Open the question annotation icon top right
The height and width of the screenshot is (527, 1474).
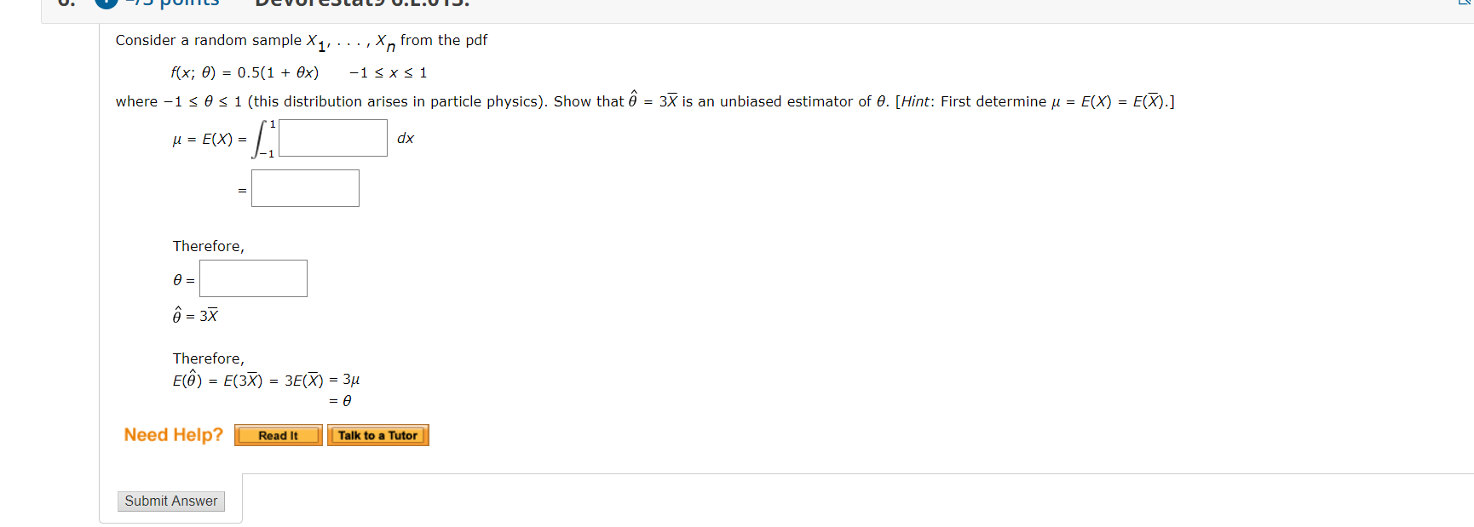(x=1464, y=4)
